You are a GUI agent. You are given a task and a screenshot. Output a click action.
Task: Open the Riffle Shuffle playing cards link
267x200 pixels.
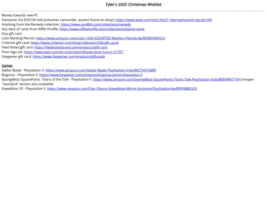102,29
